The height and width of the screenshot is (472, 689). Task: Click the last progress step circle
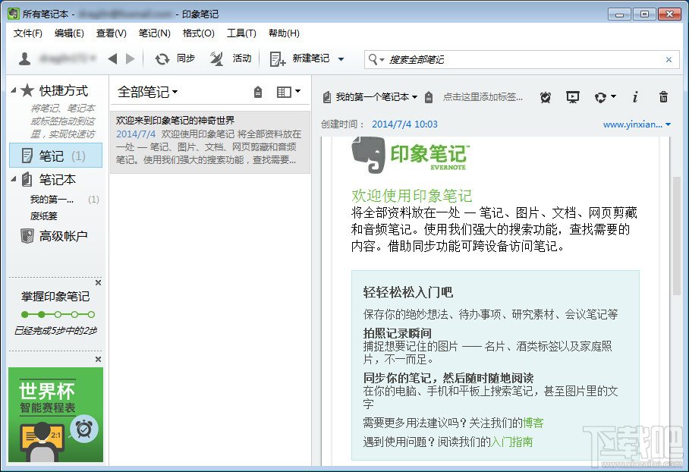pyautogui.click(x=91, y=314)
